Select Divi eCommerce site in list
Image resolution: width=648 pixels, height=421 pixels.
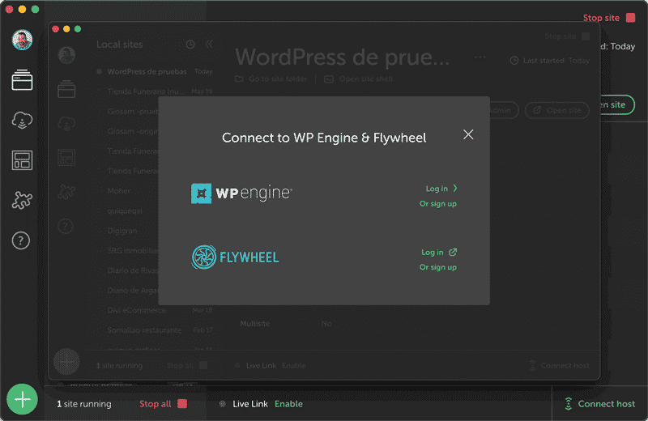point(154,310)
